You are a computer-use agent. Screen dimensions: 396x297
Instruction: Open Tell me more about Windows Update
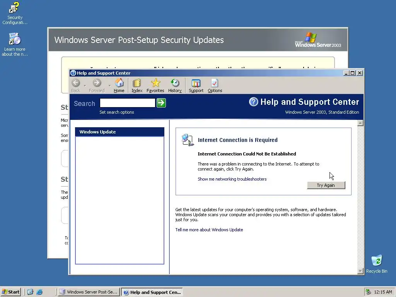209,230
